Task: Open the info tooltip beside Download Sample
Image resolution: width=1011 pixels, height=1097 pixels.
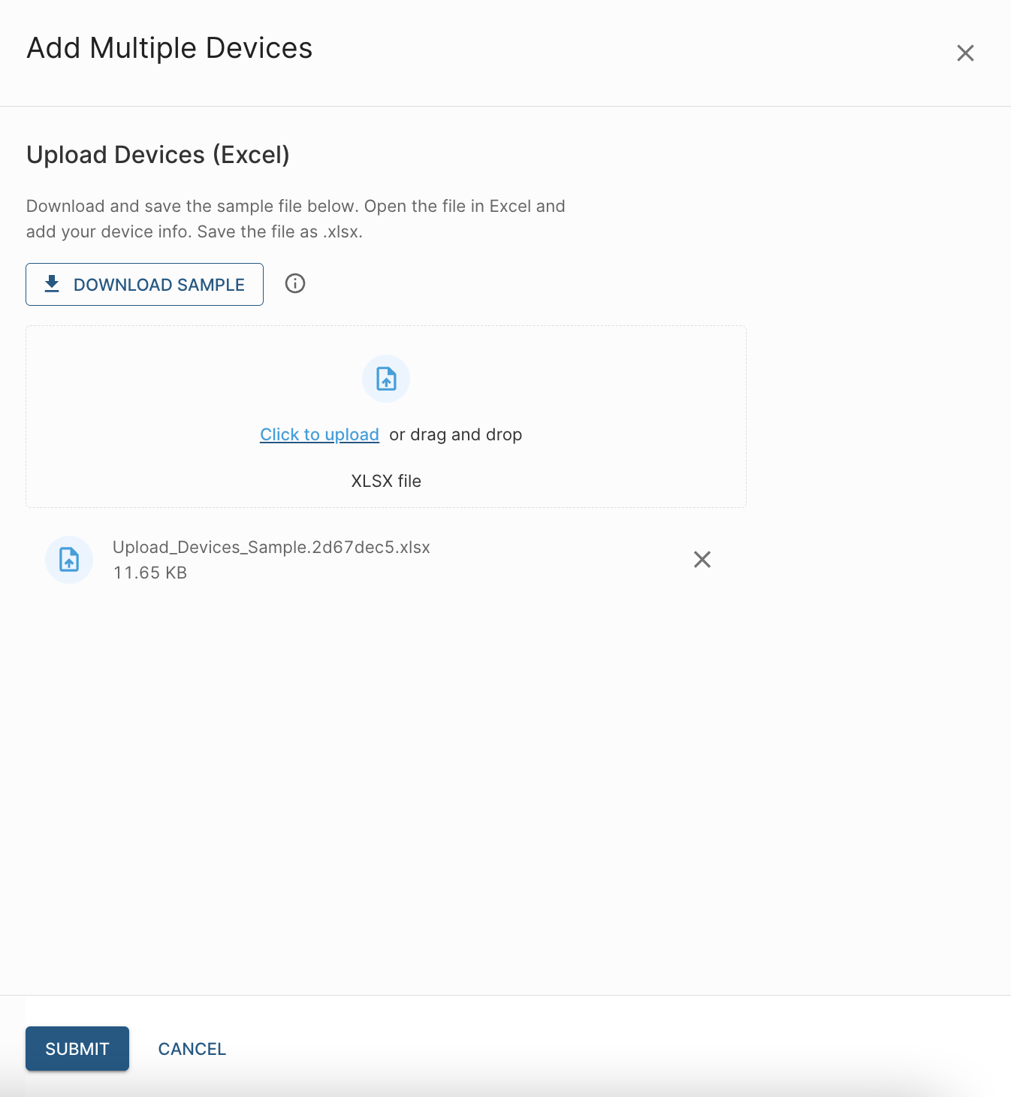Action: (295, 283)
